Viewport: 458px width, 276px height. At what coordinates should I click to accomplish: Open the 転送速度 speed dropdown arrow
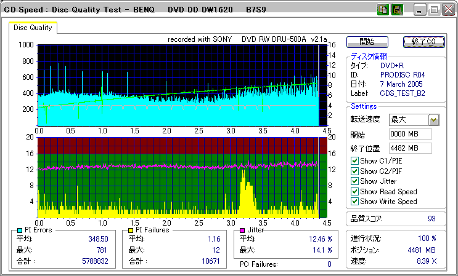click(x=433, y=120)
